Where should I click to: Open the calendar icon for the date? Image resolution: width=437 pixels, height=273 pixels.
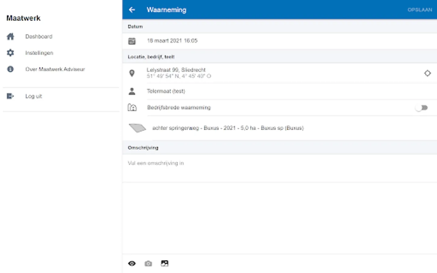click(x=132, y=41)
